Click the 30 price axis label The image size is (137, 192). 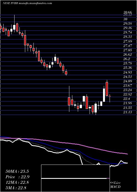(125, 19)
